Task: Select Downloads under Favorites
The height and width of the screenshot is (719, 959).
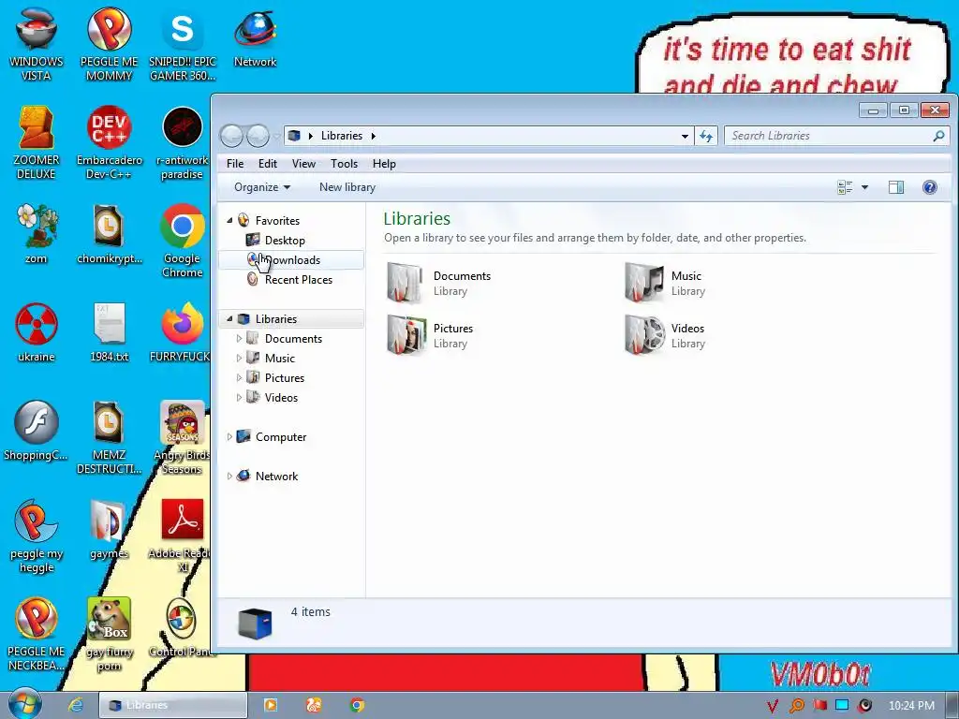Action: (291, 260)
